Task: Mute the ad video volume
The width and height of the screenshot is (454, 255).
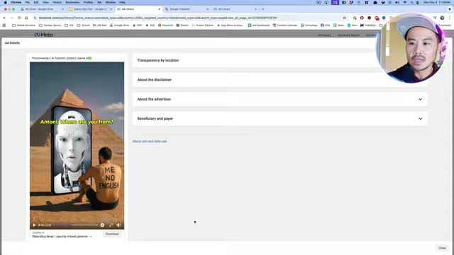Action: (118, 225)
